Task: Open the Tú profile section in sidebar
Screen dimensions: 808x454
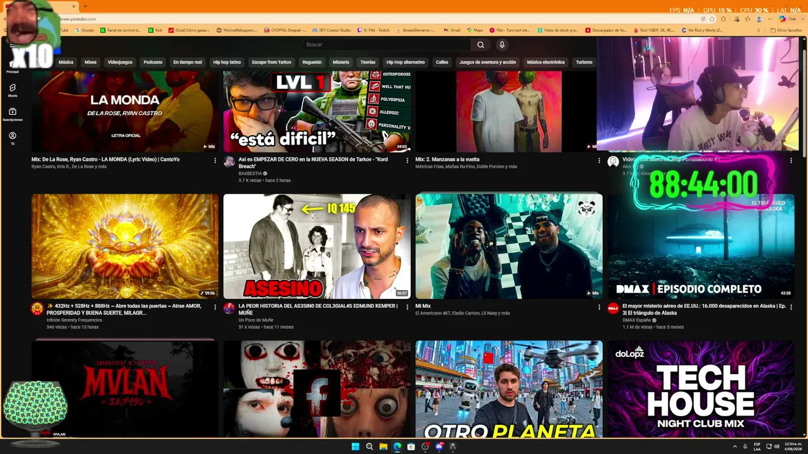Action: (x=13, y=138)
